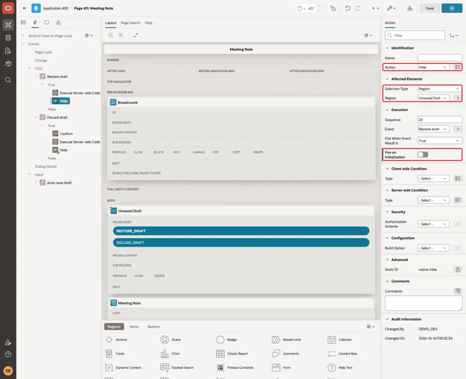This screenshot has width=466, height=379.
Task: Go back using the left arrow
Action: click(25, 8)
